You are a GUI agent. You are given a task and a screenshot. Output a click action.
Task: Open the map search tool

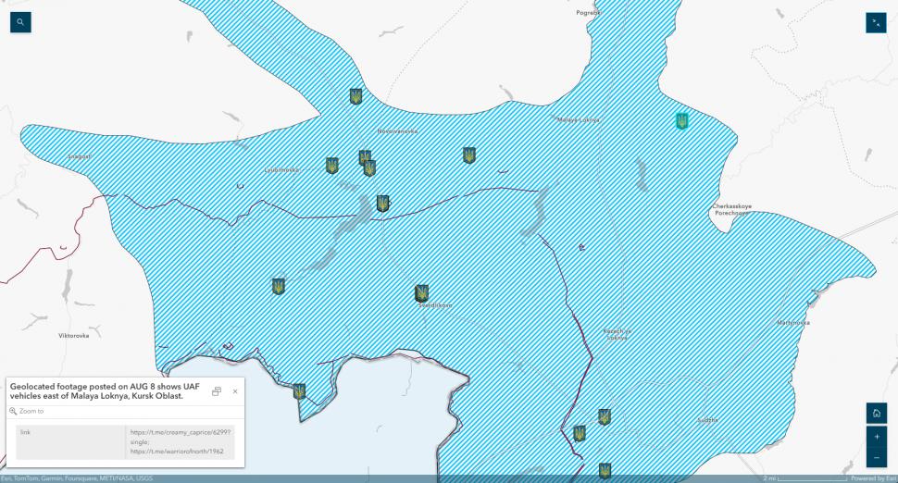(x=20, y=22)
